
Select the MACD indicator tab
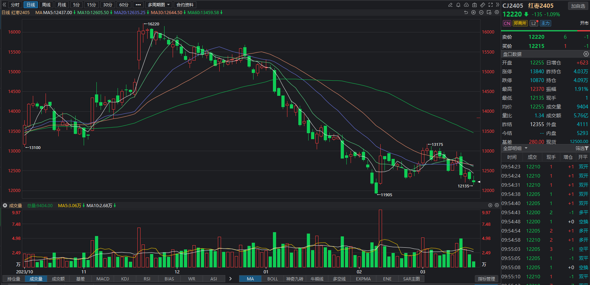[103, 279]
